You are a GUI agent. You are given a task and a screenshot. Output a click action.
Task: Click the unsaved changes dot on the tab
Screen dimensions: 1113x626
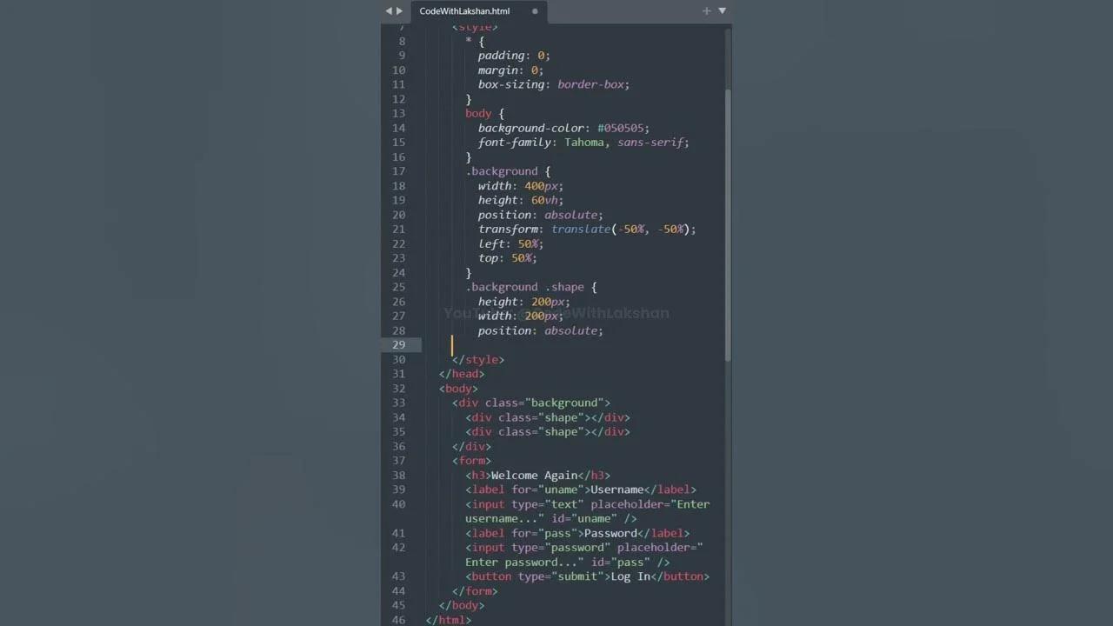(x=535, y=11)
